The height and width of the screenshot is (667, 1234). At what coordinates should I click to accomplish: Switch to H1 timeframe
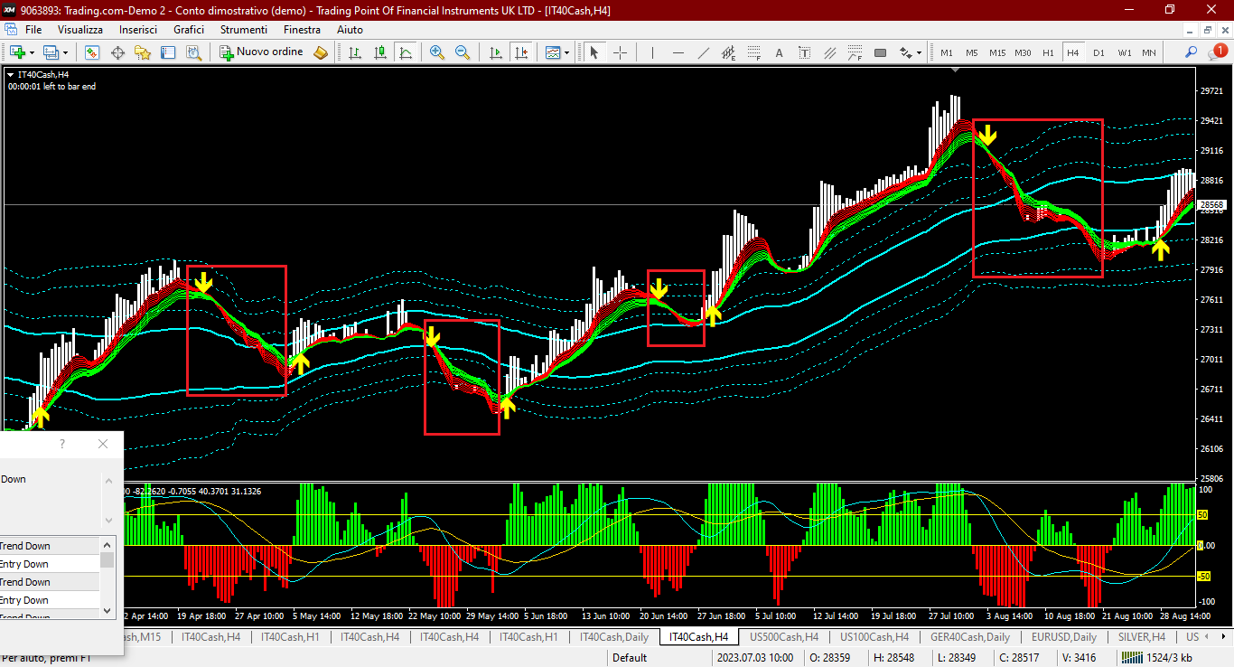[x=1048, y=52]
